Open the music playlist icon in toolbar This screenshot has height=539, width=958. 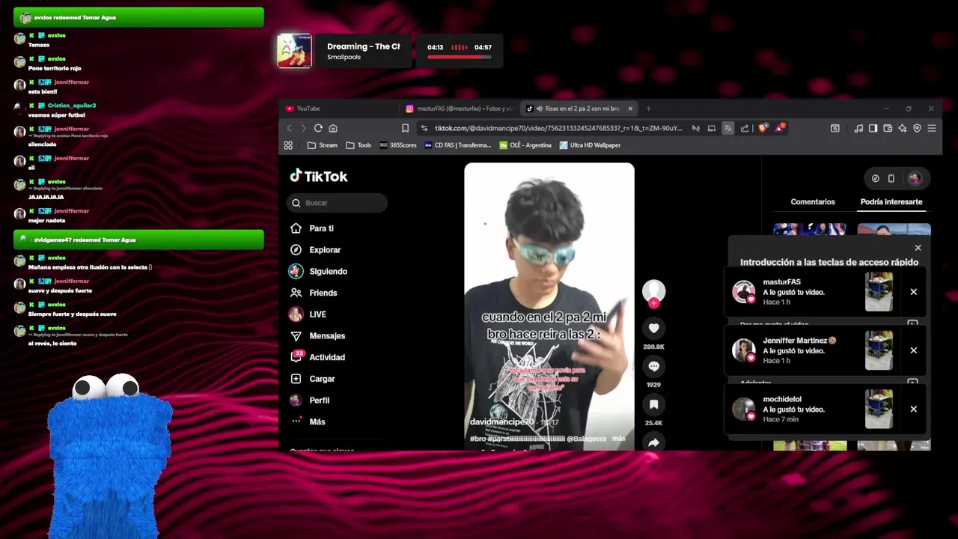[858, 128]
